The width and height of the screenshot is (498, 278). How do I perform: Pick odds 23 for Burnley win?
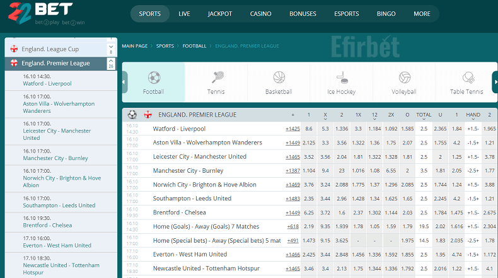342,171
